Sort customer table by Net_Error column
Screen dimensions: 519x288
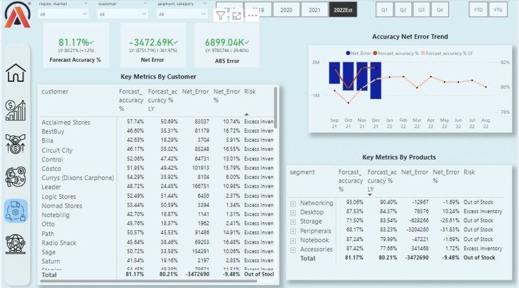point(195,91)
